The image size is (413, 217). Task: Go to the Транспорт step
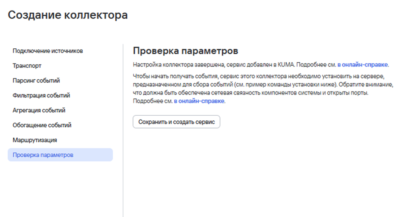(x=27, y=66)
